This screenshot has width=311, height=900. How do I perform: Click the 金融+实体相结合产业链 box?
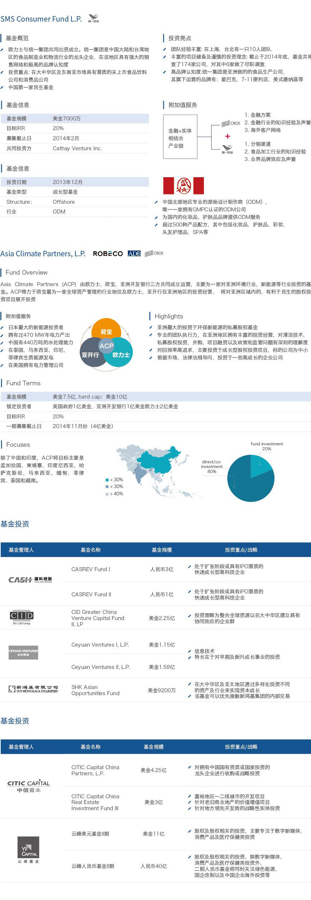(x=180, y=137)
